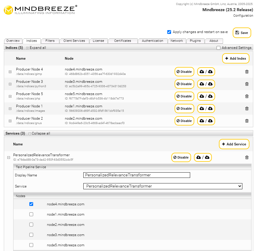Select the License tab
This screenshot has height=251, width=255.
point(98,41)
